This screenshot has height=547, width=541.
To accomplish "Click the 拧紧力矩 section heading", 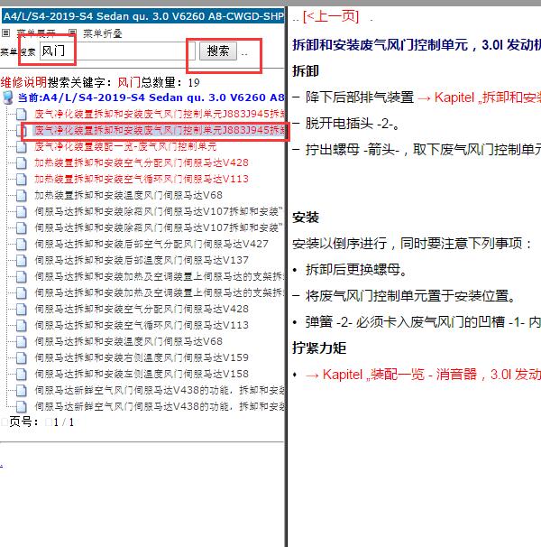I will (319, 348).
